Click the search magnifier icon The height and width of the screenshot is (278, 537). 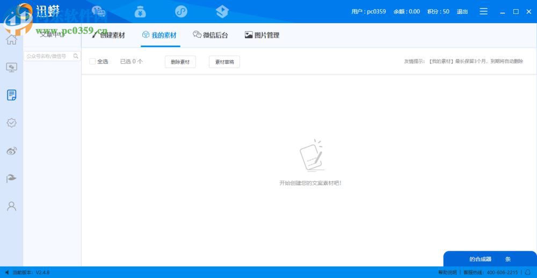tap(76, 56)
